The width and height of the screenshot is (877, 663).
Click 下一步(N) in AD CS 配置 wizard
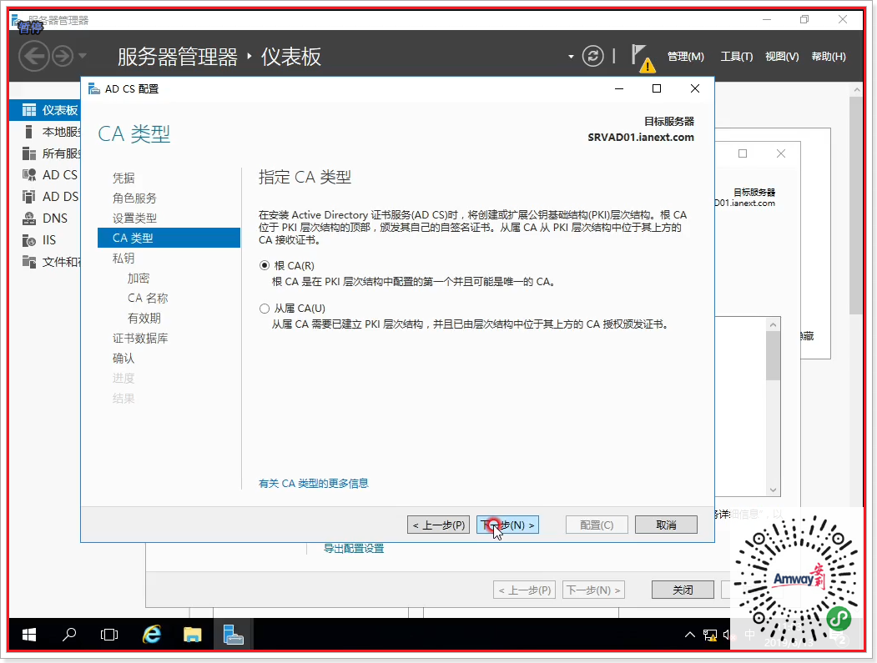pos(507,525)
